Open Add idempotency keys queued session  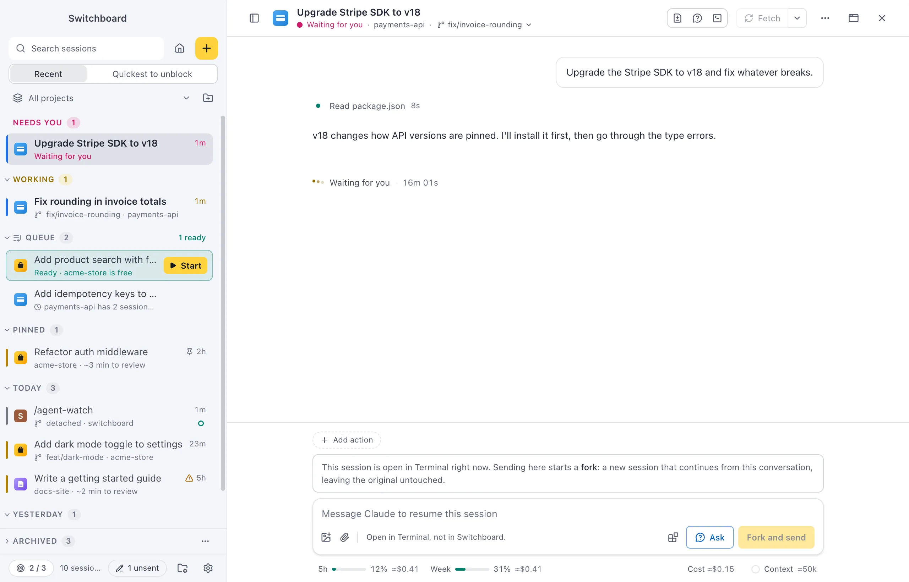[110, 300]
